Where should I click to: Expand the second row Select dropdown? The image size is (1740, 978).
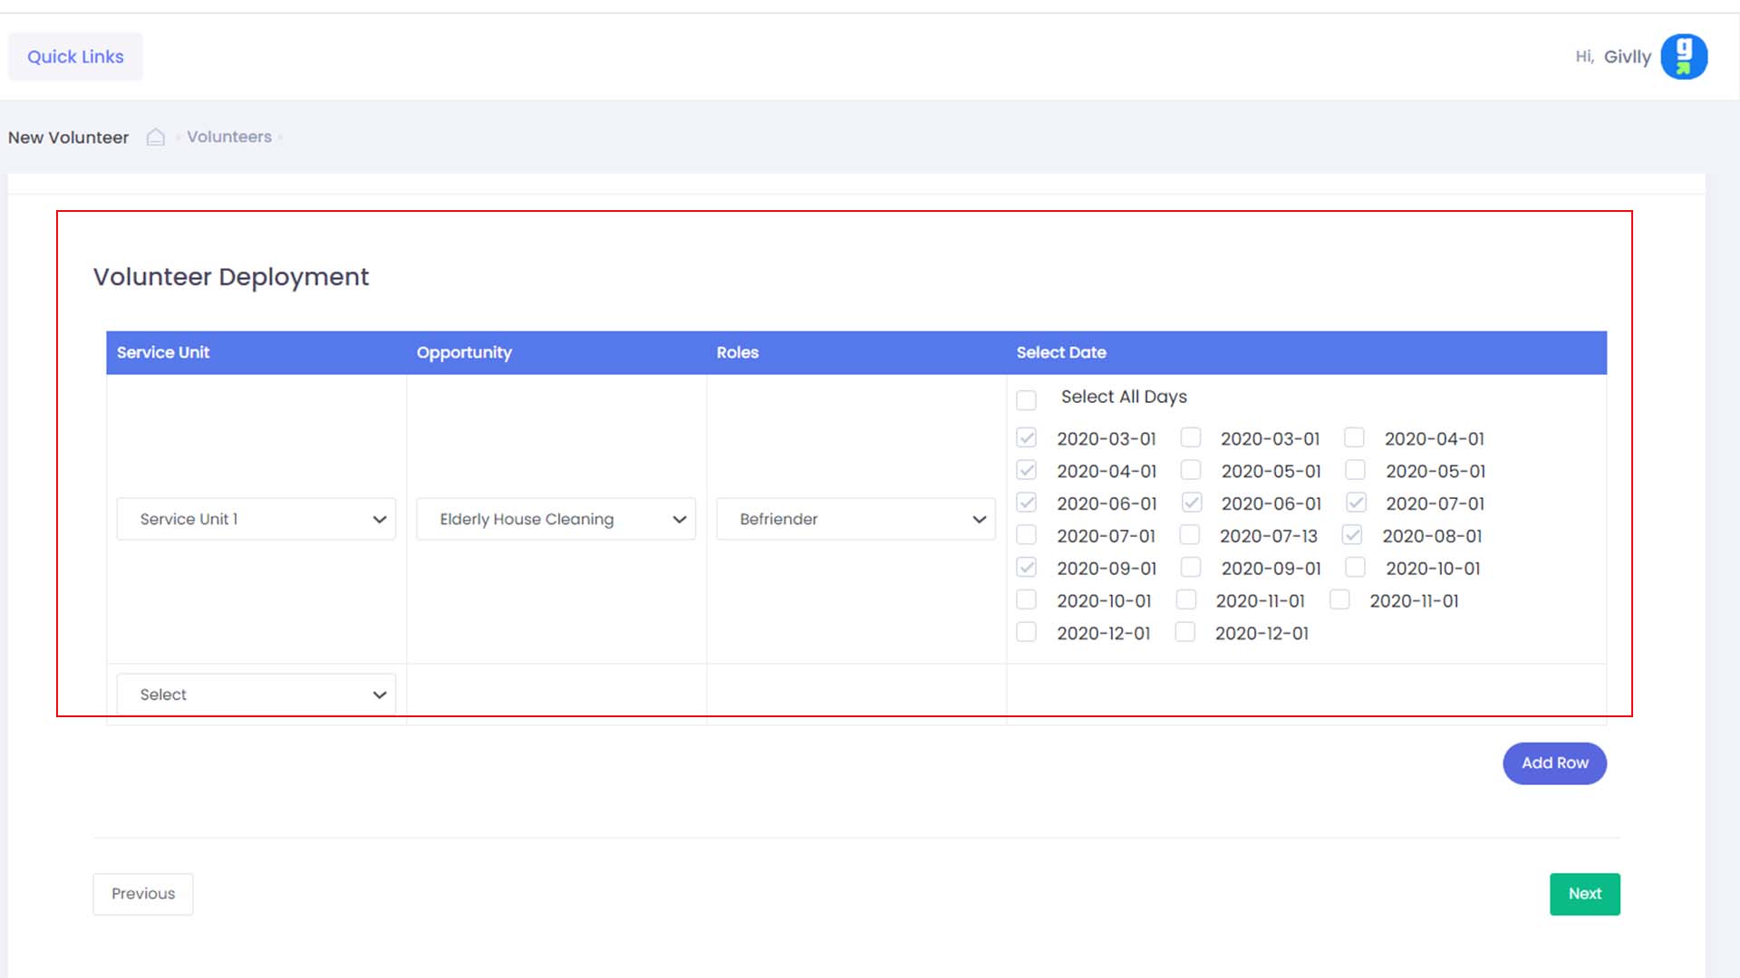click(x=256, y=695)
